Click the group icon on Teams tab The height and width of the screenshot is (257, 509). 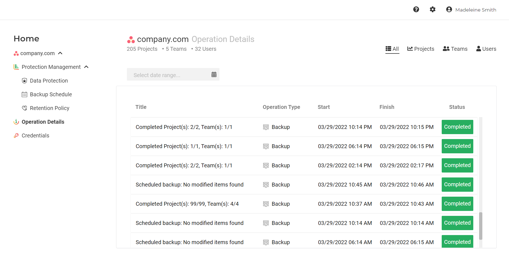[446, 49]
